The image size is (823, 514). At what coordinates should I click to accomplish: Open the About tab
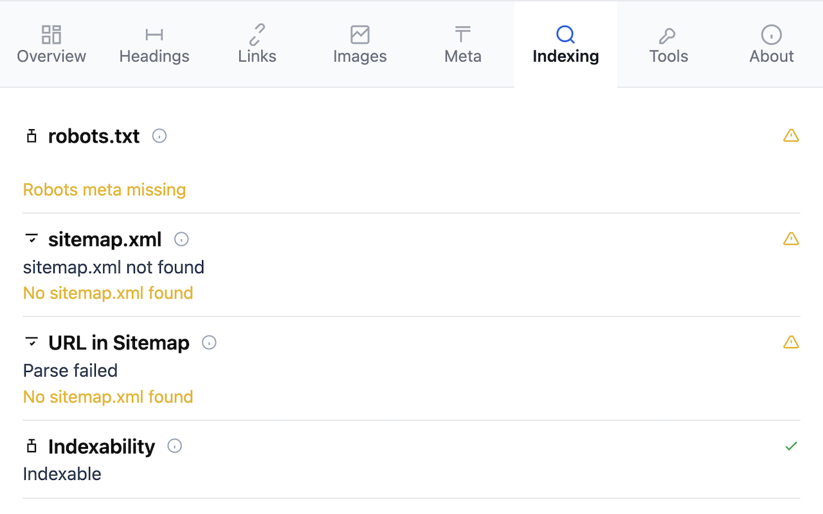click(772, 44)
